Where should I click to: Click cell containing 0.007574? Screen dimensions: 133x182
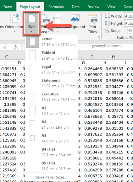pyautogui.click(x=114, y=110)
